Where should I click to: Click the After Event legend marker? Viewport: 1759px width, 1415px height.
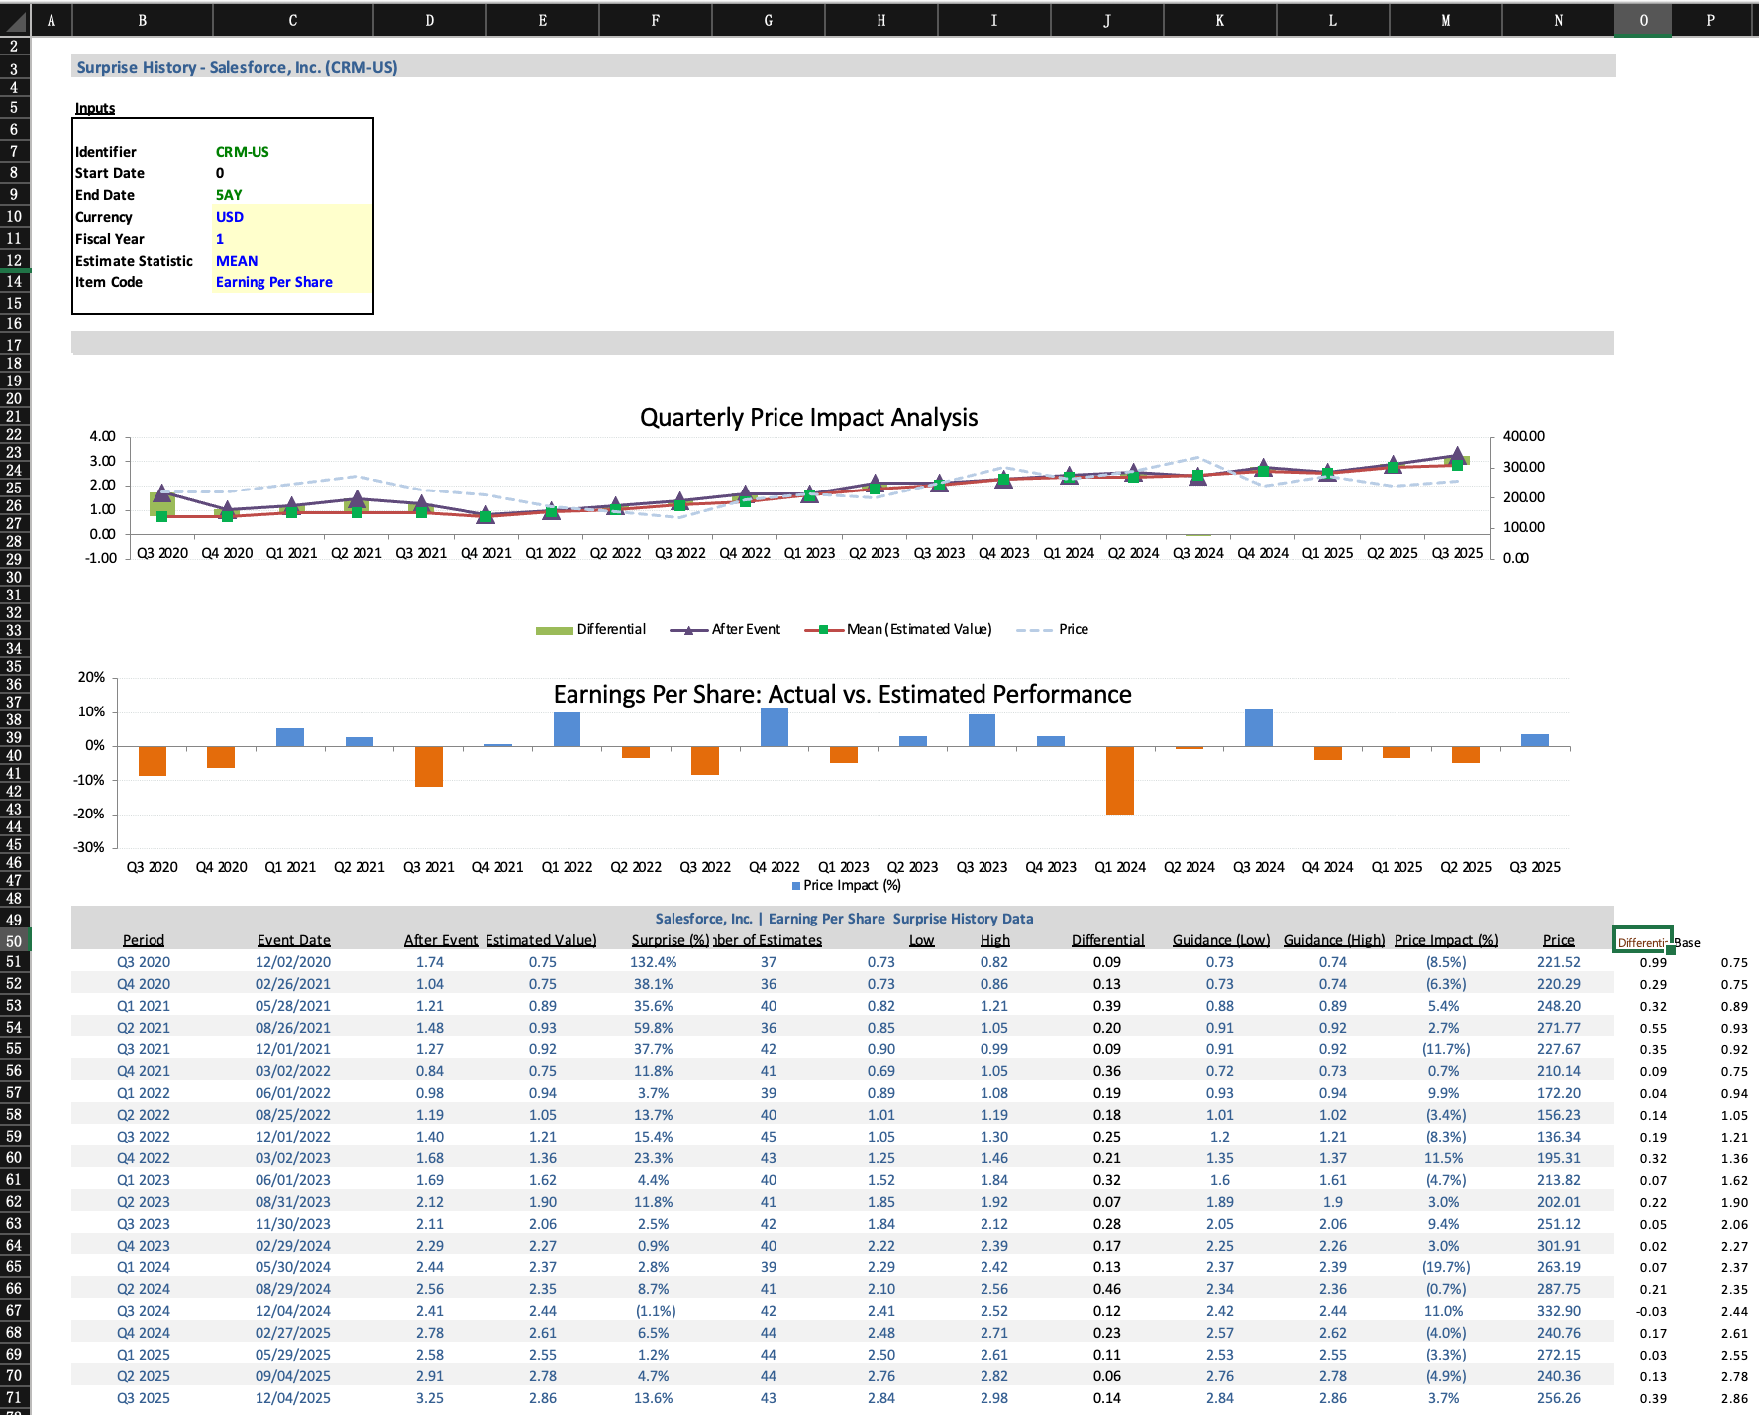click(688, 630)
